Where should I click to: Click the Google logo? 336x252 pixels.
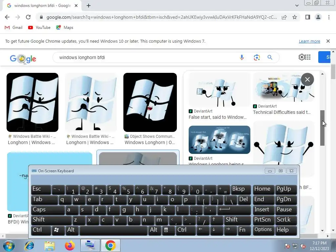click(23, 58)
